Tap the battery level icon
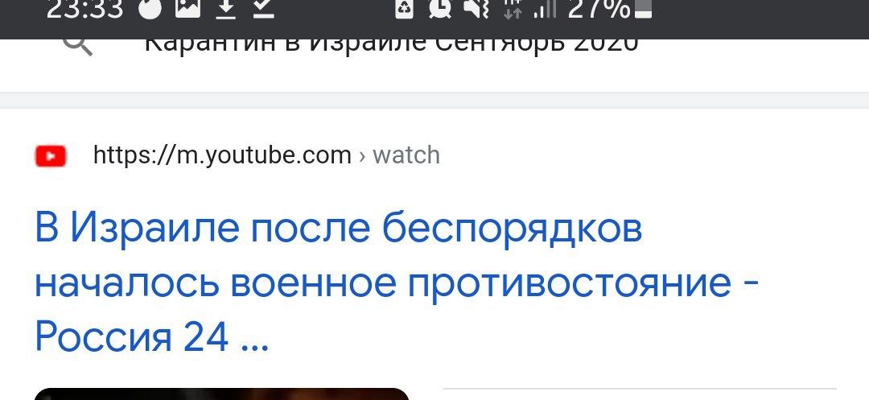 643,10
